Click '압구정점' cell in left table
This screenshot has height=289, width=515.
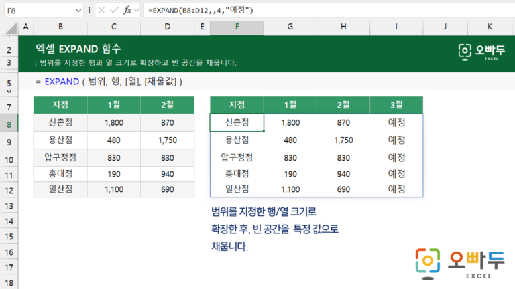pos(60,158)
